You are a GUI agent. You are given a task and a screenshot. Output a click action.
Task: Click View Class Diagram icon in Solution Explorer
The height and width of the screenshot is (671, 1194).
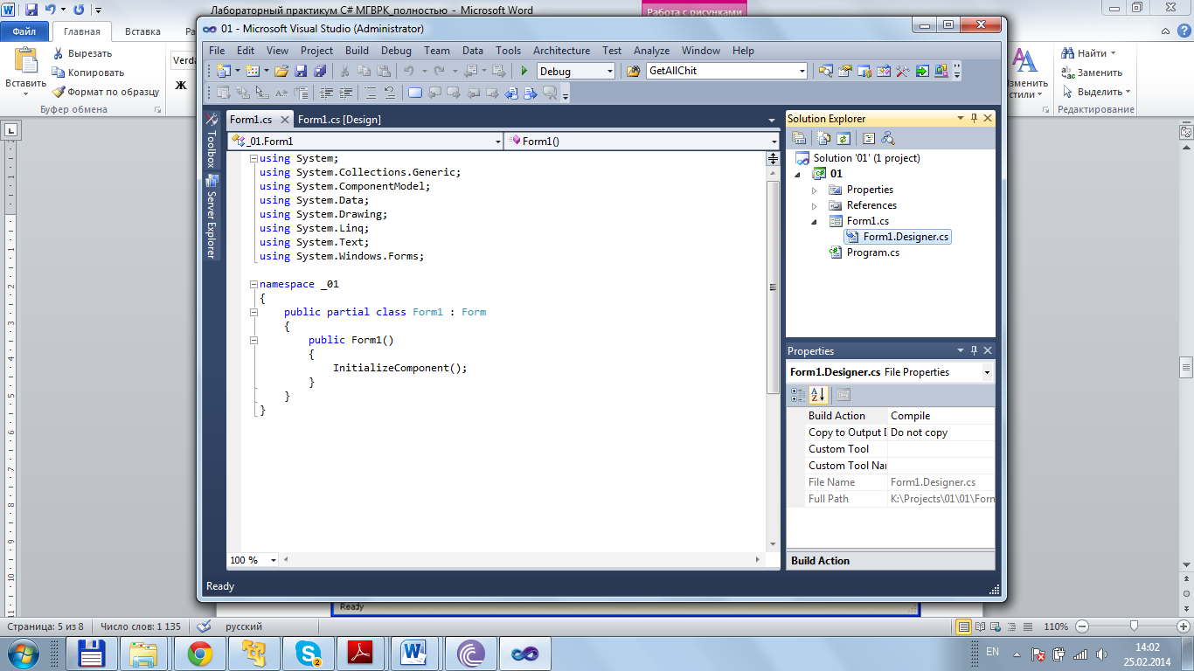click(x=888, y=138)
